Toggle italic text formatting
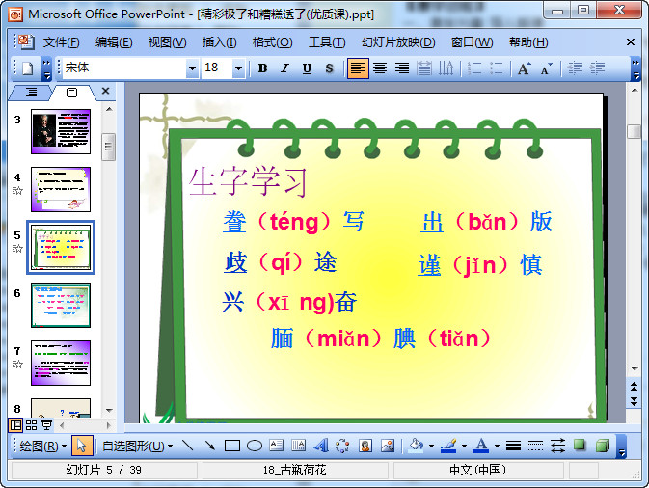 [x=284, y=68]
